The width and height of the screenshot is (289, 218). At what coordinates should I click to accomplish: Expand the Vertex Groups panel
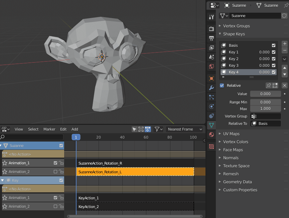pos(237,26)
